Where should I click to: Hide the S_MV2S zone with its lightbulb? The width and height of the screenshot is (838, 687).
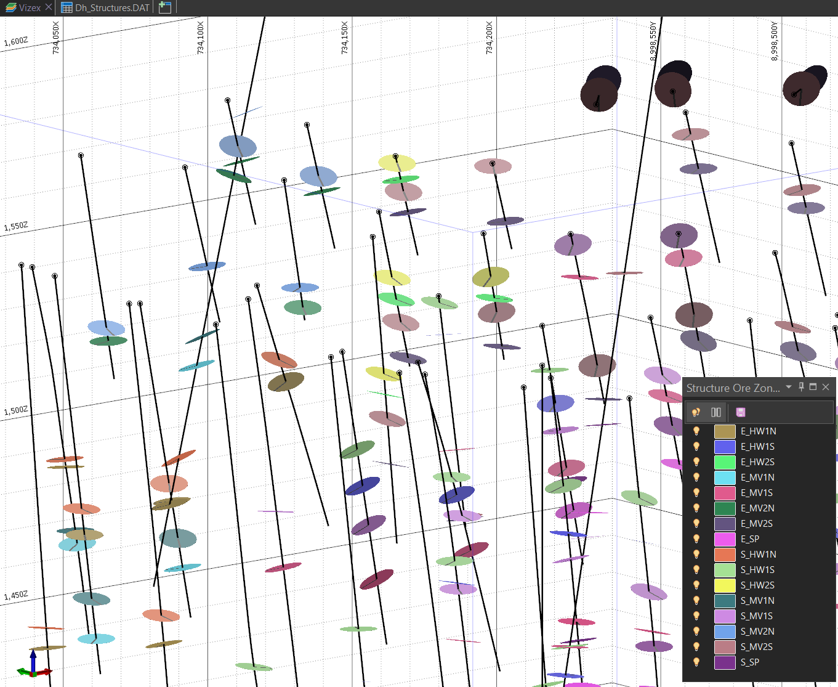[x=696, y=647]
